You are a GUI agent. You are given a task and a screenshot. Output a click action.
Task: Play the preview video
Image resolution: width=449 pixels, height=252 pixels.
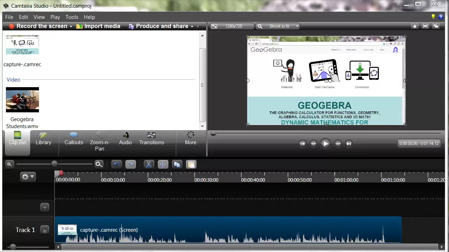click(x=325, y=143)
